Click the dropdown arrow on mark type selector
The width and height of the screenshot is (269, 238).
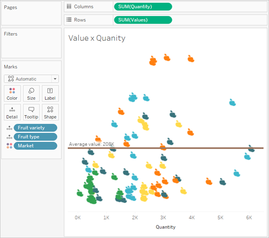click(x=55, y=79)
